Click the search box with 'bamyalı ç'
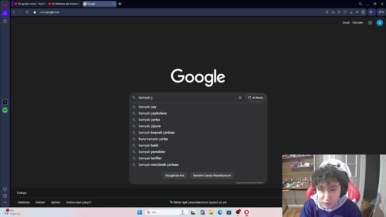Screen dimensions: 386x217 click(187, 98)
